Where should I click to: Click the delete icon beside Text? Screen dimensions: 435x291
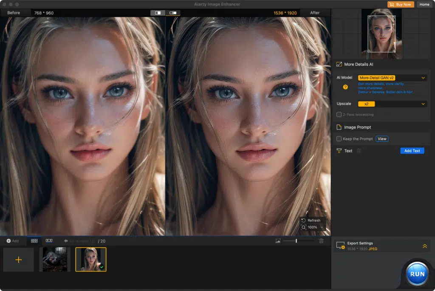tap(358, 151)
